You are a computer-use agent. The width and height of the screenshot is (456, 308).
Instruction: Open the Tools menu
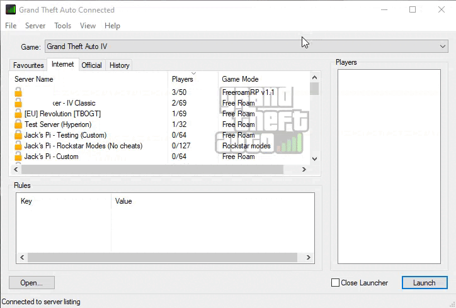pos(62,26)
